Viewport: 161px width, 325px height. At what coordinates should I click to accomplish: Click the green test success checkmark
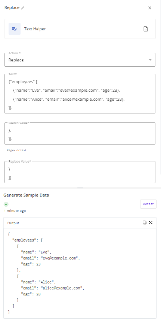6,204
